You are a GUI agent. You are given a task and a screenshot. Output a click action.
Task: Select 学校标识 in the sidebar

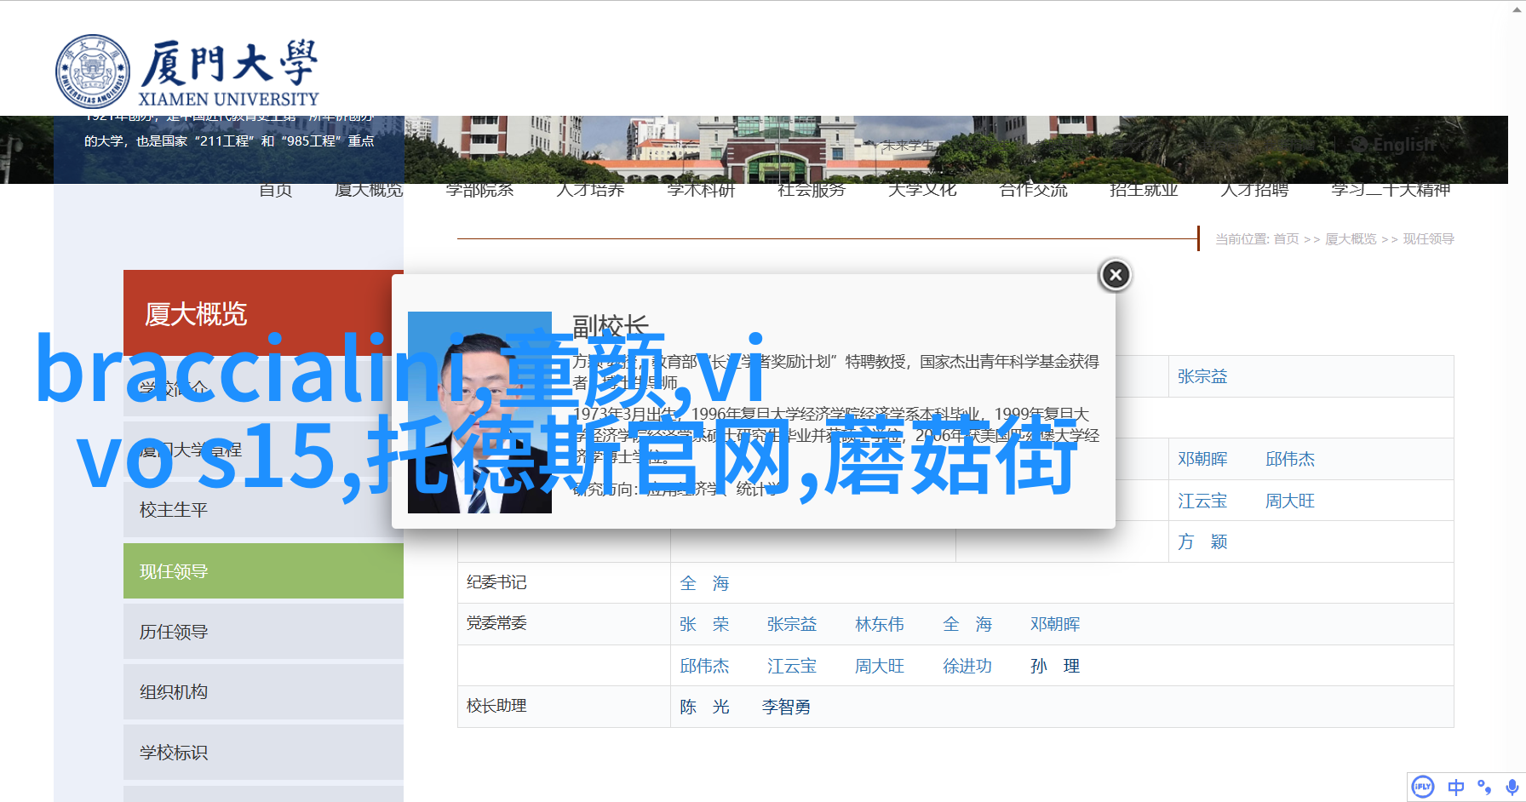tap(263, 753)
